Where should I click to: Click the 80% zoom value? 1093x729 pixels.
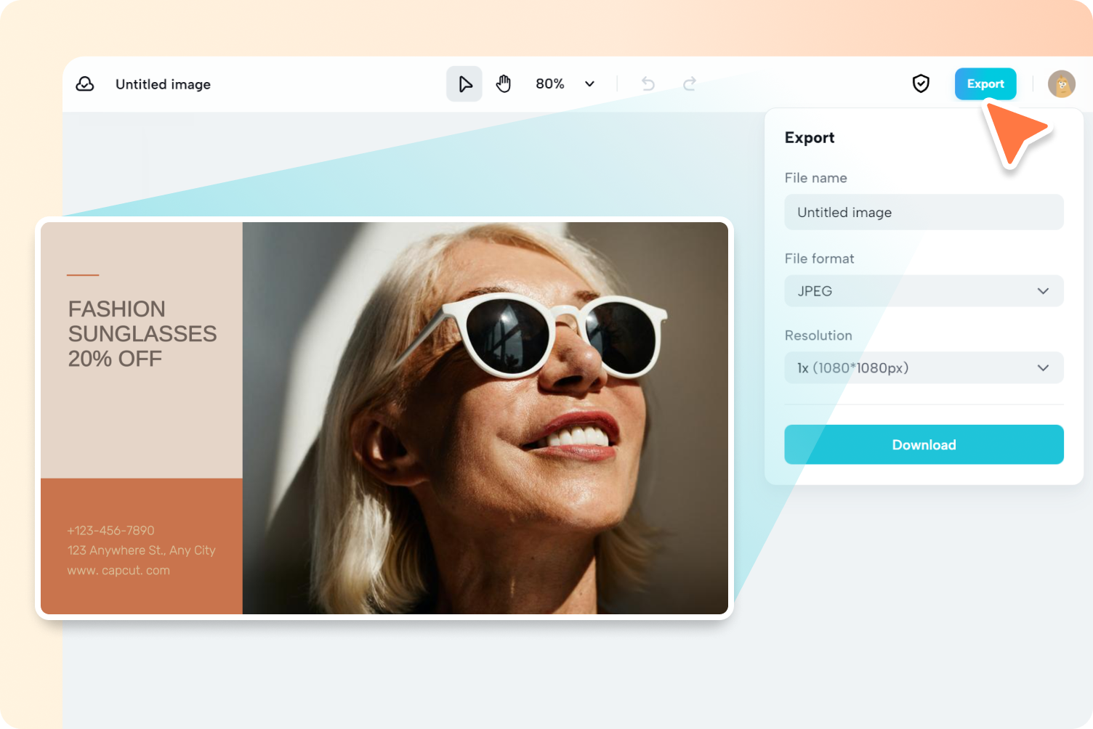pyautogui.click(x=550, y=84)
